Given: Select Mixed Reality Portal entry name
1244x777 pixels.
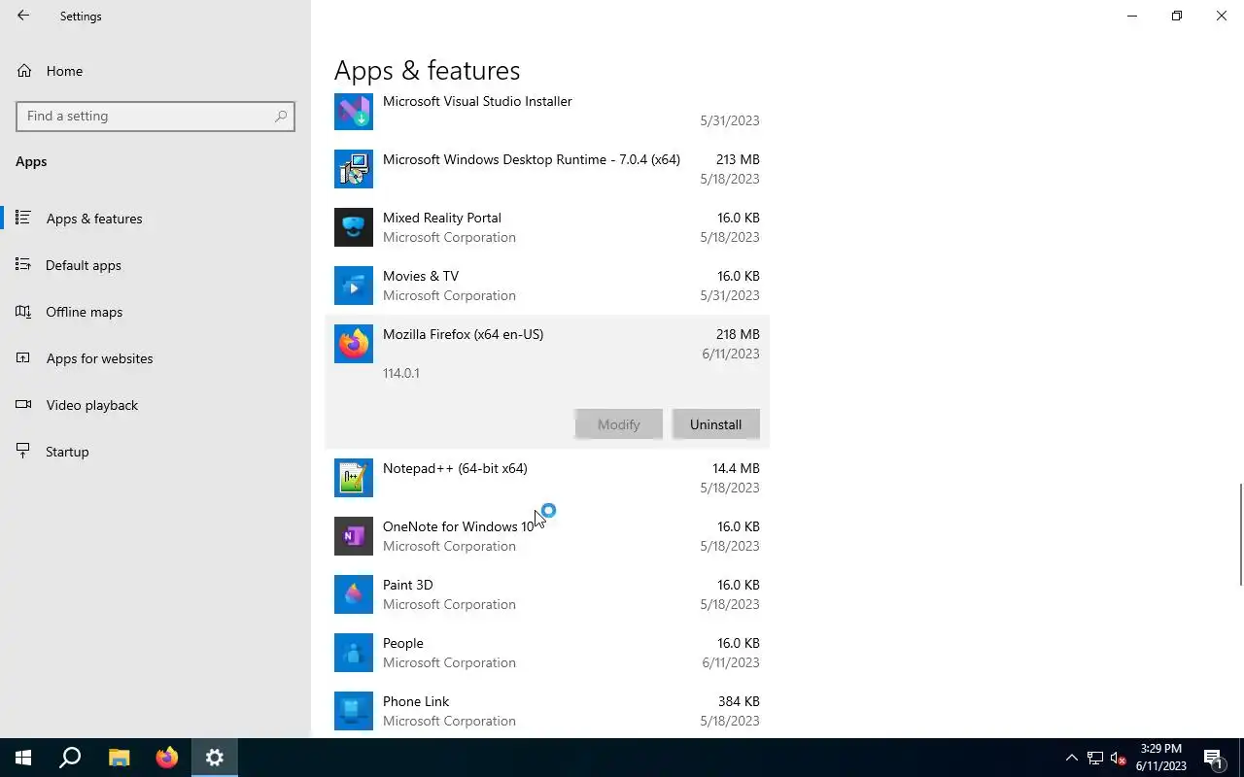Looking at the screenshot, I should [x=442, y=218].
